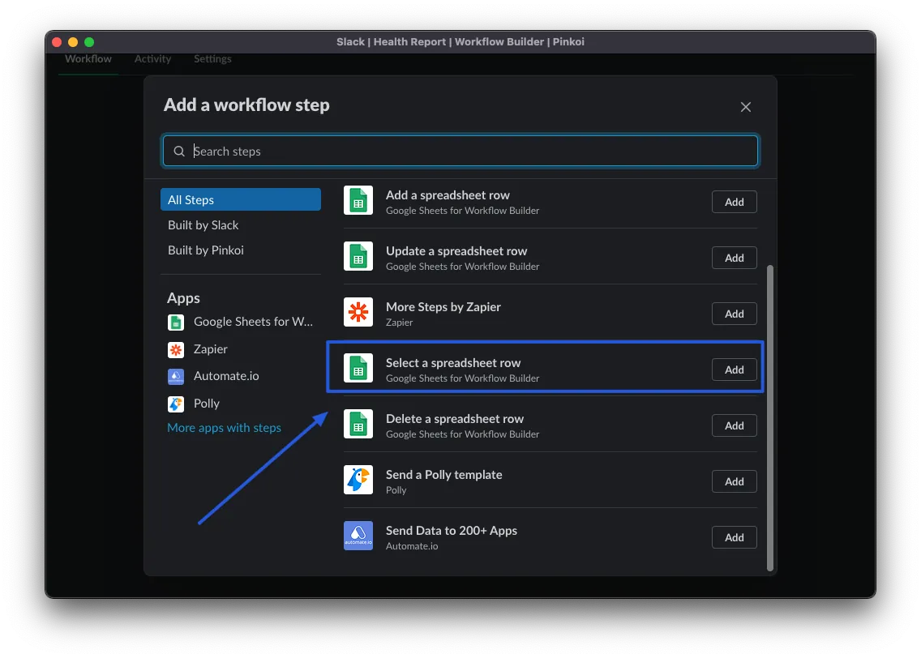Image resolution: width=921 pixels, height=658 pixels.
Task: Close the Add a workflow step dialog
Action: (746, 107)
